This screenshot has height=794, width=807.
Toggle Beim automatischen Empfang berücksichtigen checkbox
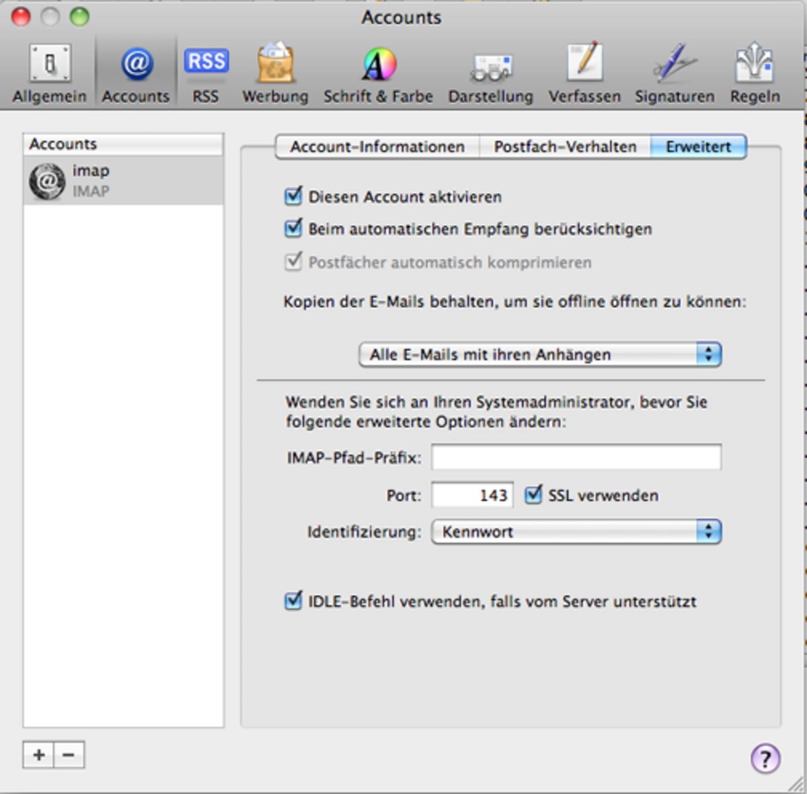pyautogui.click(x=293, y=229)
